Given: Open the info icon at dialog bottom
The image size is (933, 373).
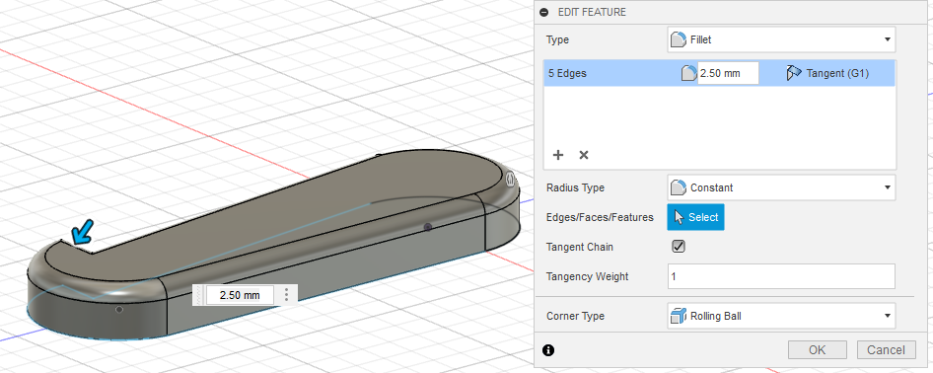Looking at the screenshot, I should [x=548, y=350].
